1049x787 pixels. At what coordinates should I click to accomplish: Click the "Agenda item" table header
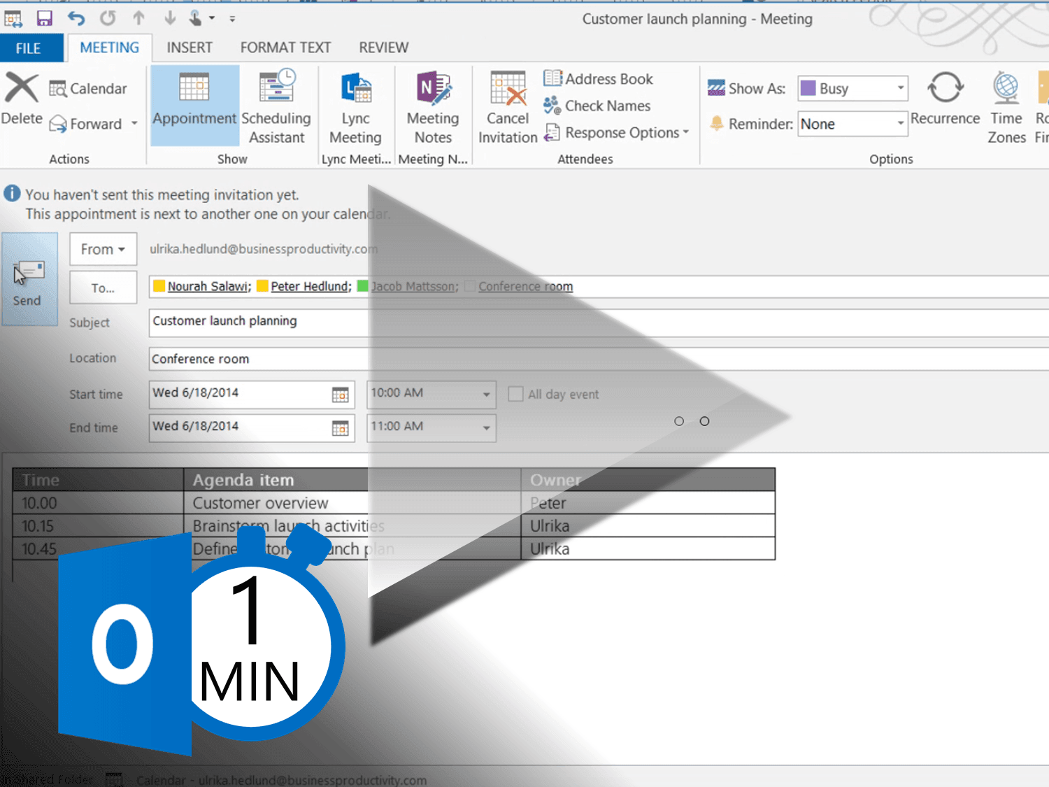pyautogui.click(x=352, y=480)
